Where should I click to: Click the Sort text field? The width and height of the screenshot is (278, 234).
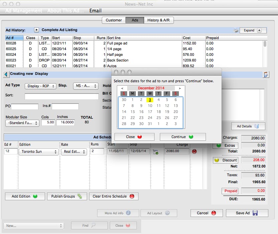click(62, 97)
